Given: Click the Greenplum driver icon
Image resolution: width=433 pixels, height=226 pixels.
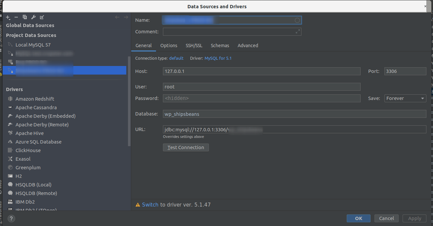Looking at the screenshot, I should [10, 167].
